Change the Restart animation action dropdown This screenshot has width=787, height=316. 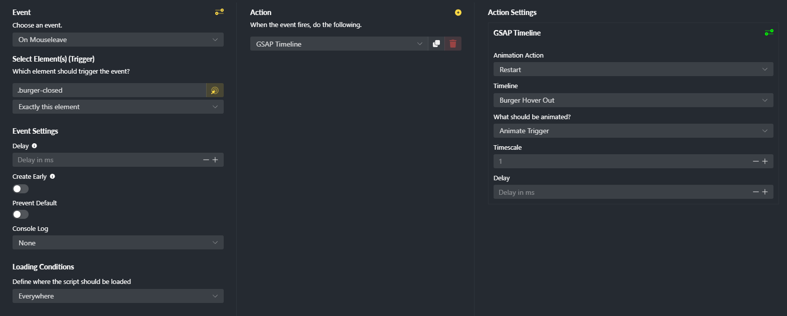click(x=633, y=70)
